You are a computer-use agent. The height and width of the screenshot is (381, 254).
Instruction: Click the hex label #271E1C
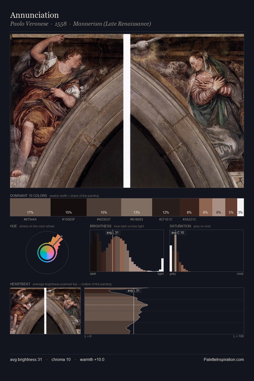(x=166, y=219)
